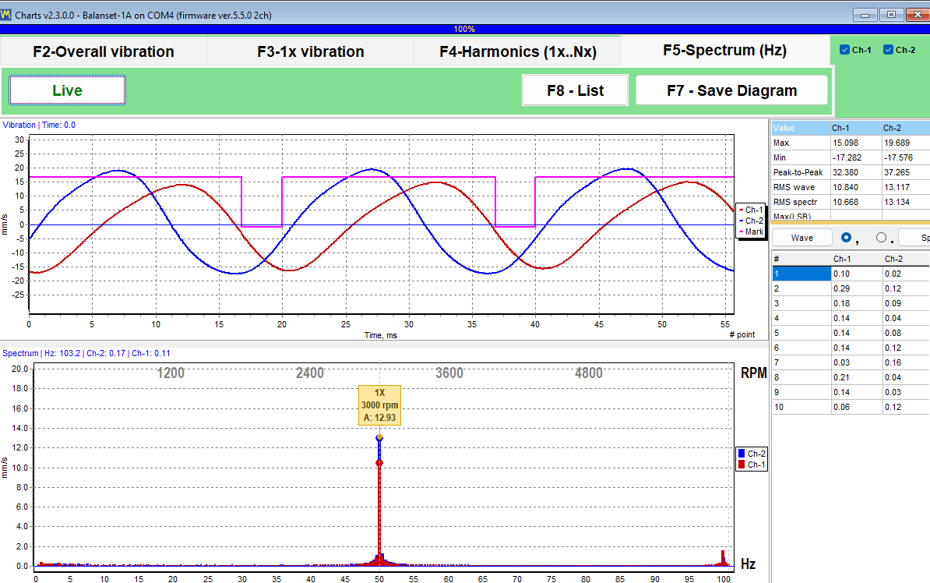Click Mark entry in waveform legend
Screen dimensions: 930x583
coord(751,231)
